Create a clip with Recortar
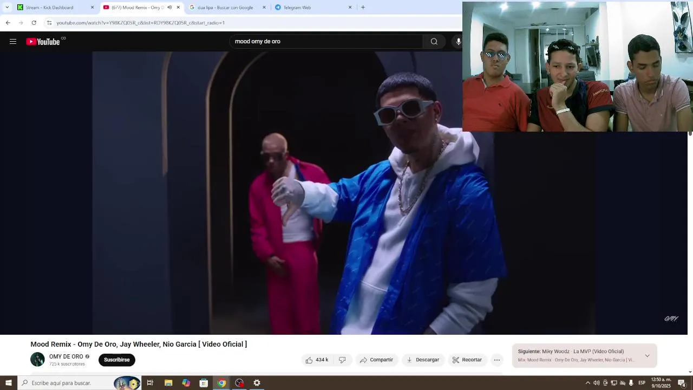Screen dimensions: 693x390 (x=467, y=360)
